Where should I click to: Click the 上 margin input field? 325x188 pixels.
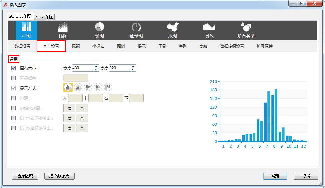tap(96, 98)
